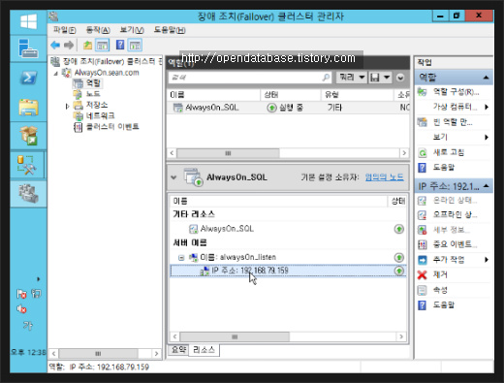Image resolution: width=504 pixels, height=383 pixels.
Task: Click the roles search input field
Action: (250, 78)
